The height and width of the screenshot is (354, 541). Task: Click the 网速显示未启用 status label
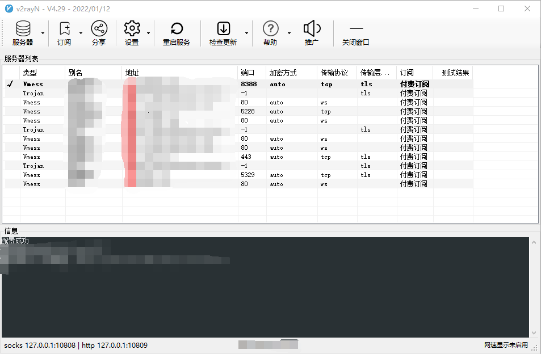506,345
